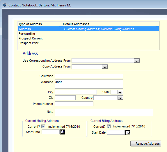Select the Prospect Current address type

click(x=88, y=38)
